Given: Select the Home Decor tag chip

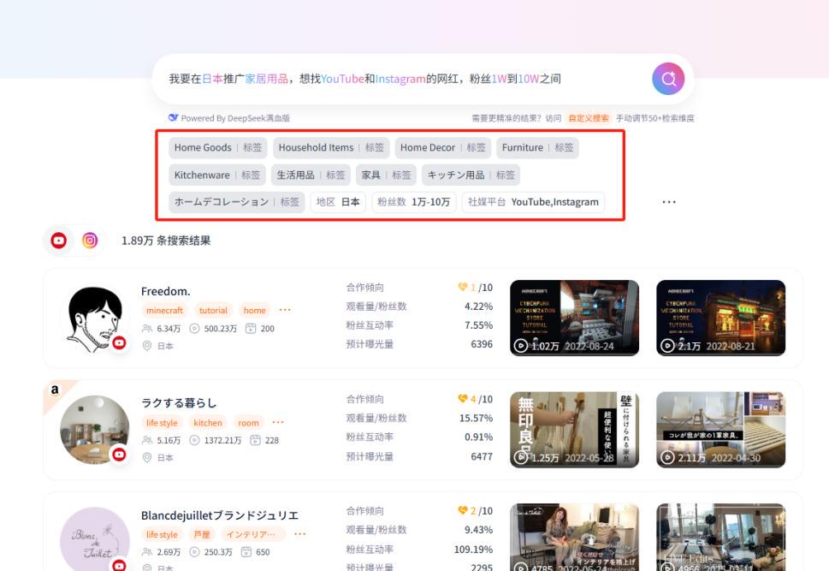Looking at the screenshot, I should click(443, 147).
